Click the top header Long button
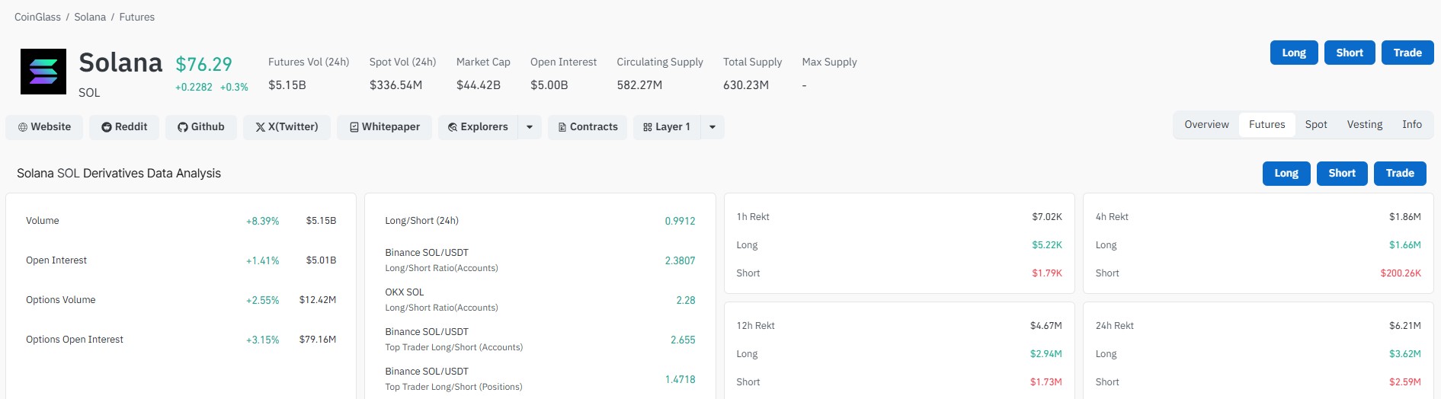The width and height of the screenshot is (1441, 399). pos(1294,53)
